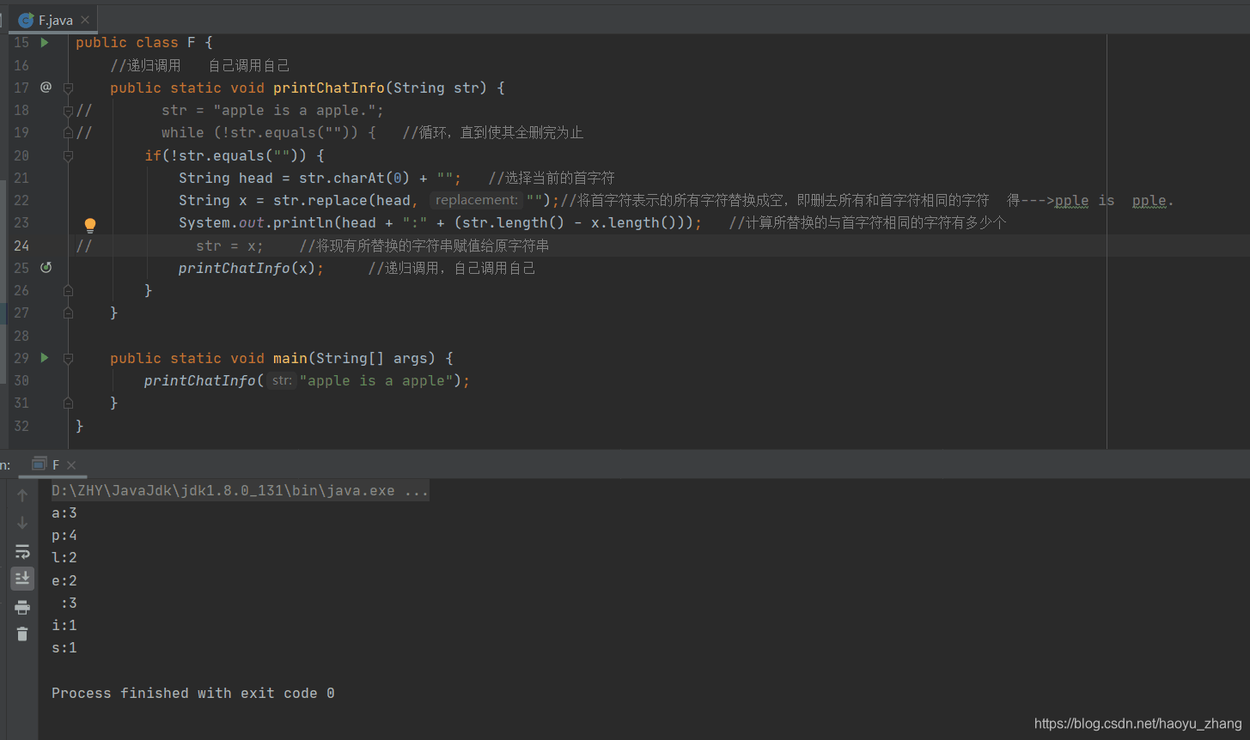Click 'public class F {' on line 15
The width and height of the screenshot is (1250, 740).
pyautogui.click(x=144, y=42)
